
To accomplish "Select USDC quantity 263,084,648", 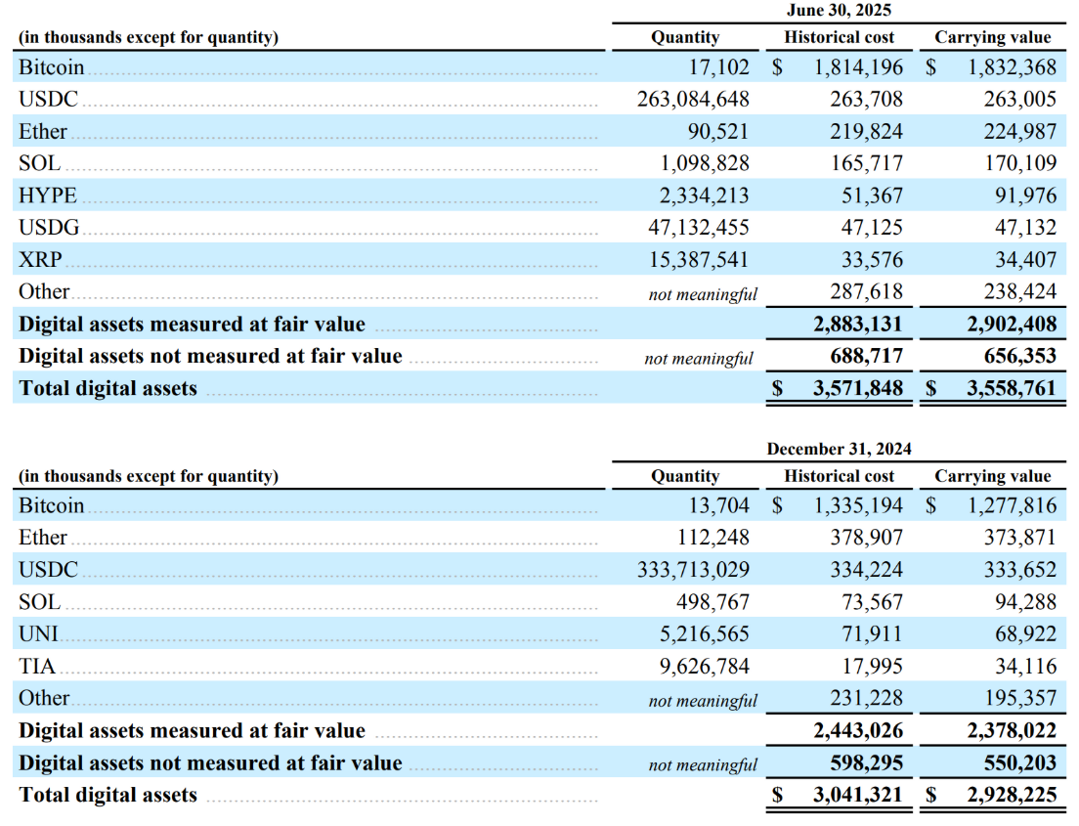I will point(693,99).
